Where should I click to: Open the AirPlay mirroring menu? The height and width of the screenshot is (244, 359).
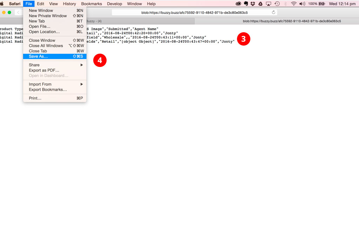point(269,4)
